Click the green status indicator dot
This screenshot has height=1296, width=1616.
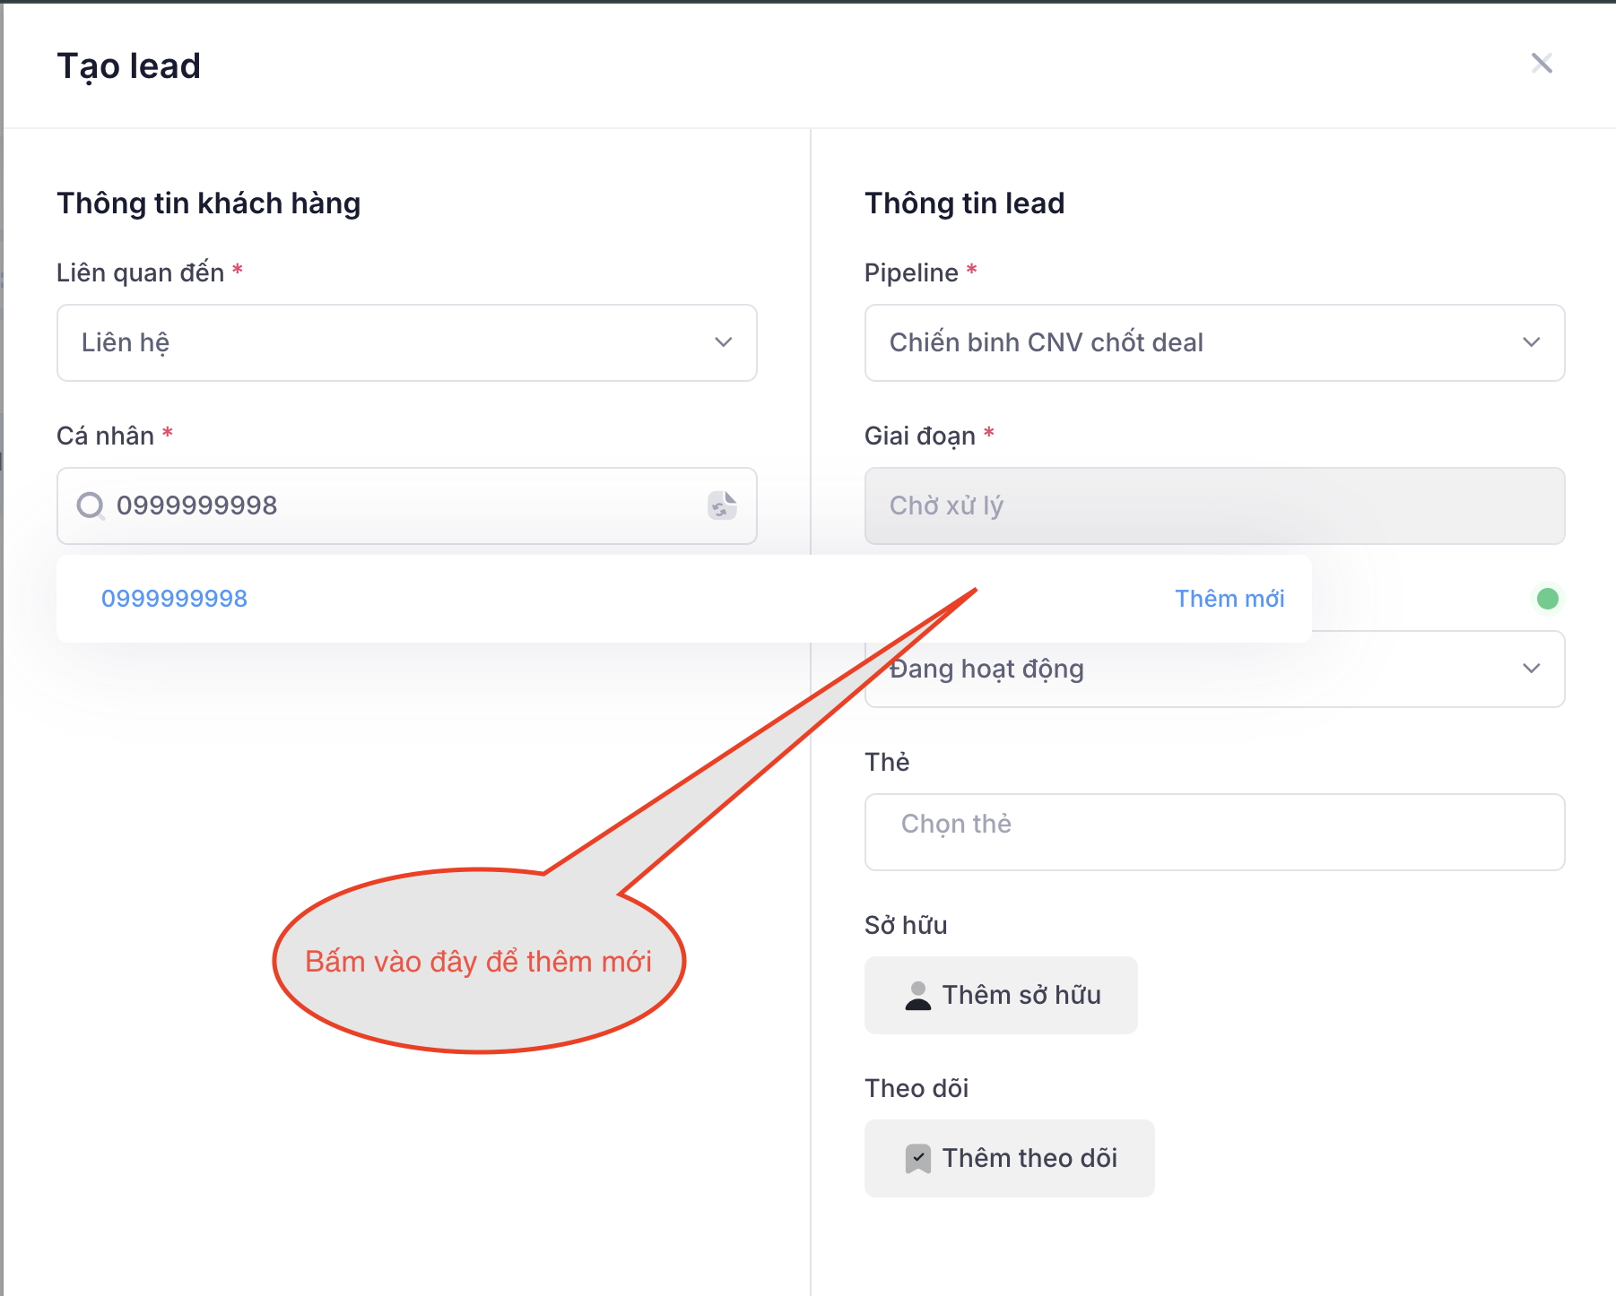pos(1547,599)
